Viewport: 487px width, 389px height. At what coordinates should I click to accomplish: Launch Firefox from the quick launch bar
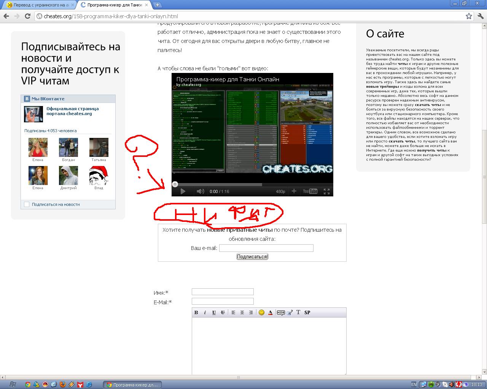coord(63,384)
